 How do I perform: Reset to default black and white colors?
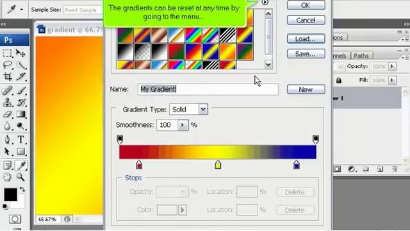click(5, 207)
